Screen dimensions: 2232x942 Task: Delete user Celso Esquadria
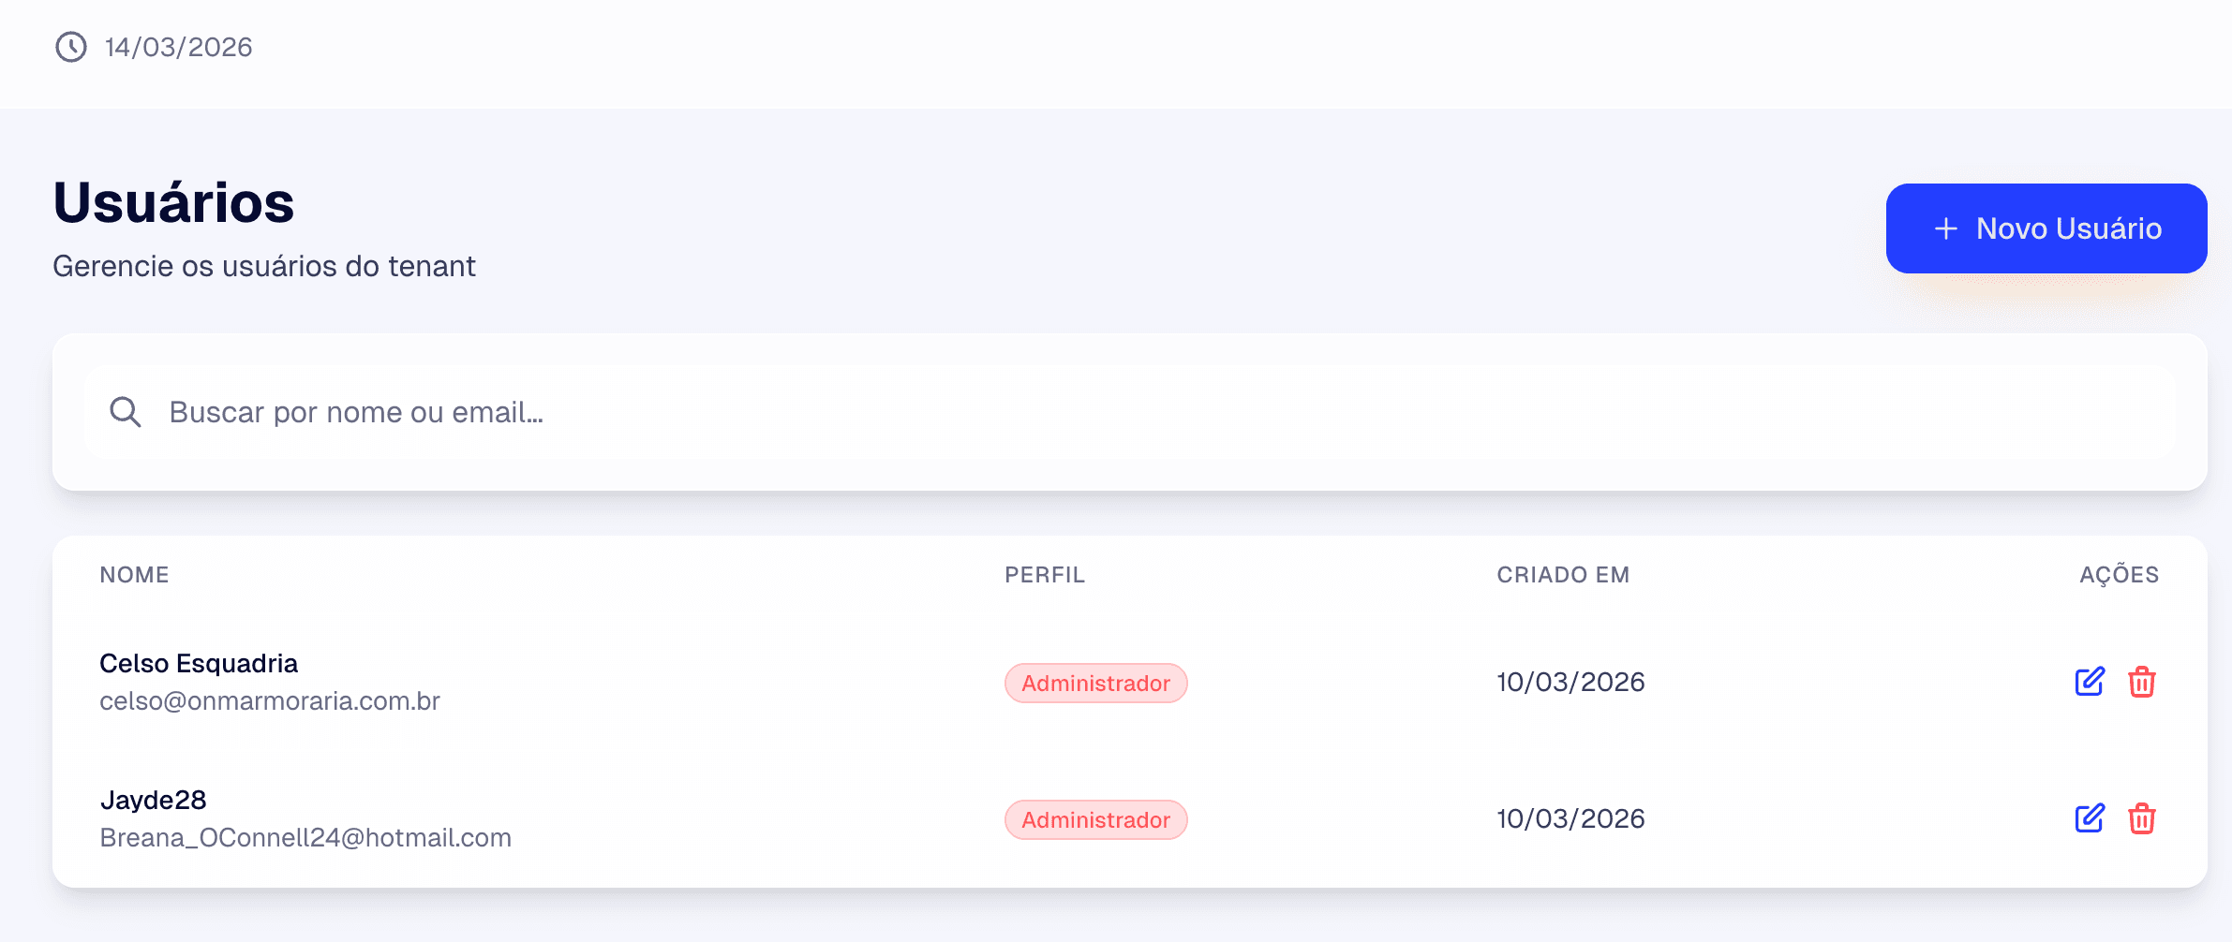pos(2142,682)
